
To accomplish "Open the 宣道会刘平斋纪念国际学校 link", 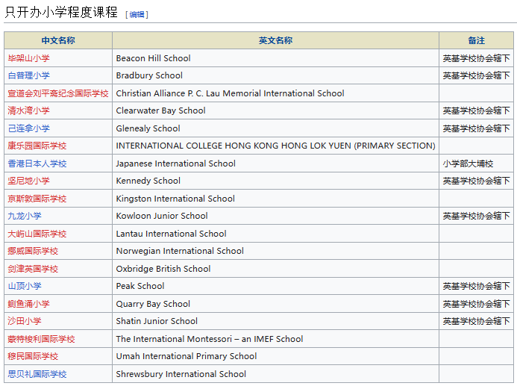I will (58, 93).
